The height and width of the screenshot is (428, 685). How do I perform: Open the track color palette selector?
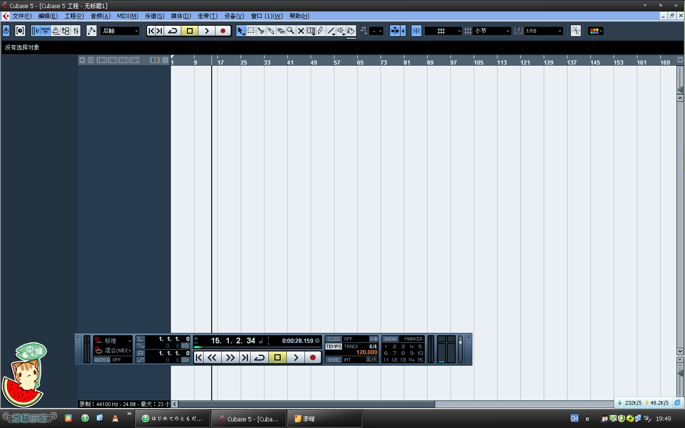tap(596, 31)
